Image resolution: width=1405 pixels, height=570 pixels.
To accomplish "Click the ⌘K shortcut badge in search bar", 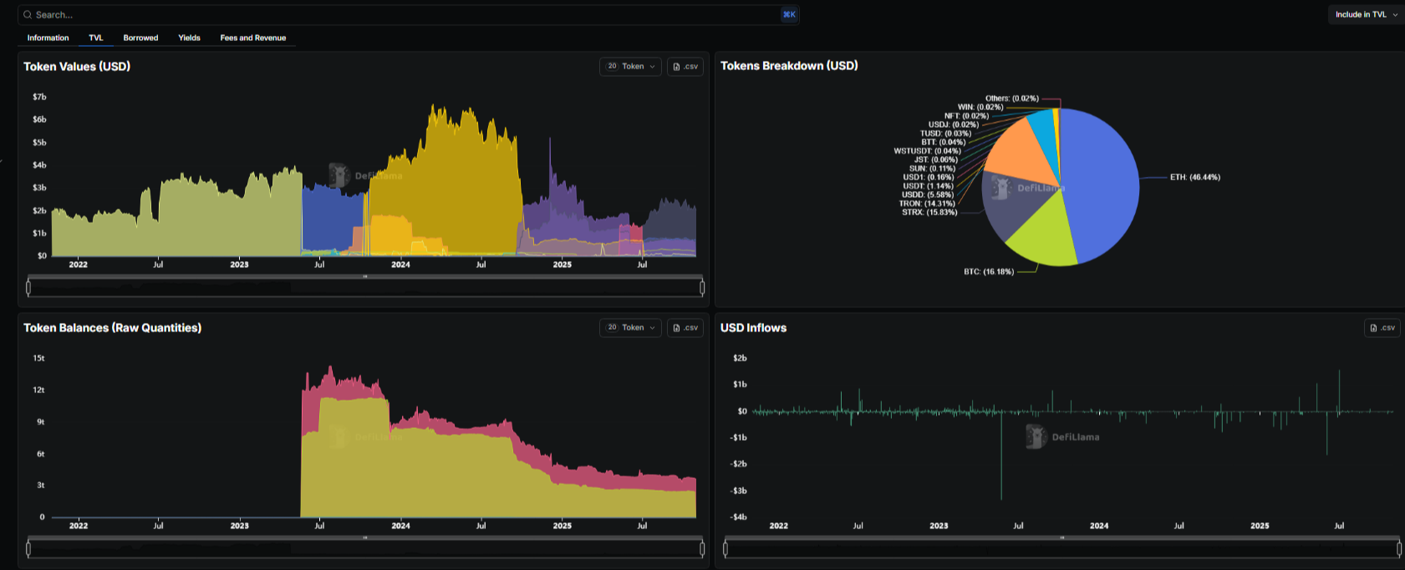I will tap(788, 14).
